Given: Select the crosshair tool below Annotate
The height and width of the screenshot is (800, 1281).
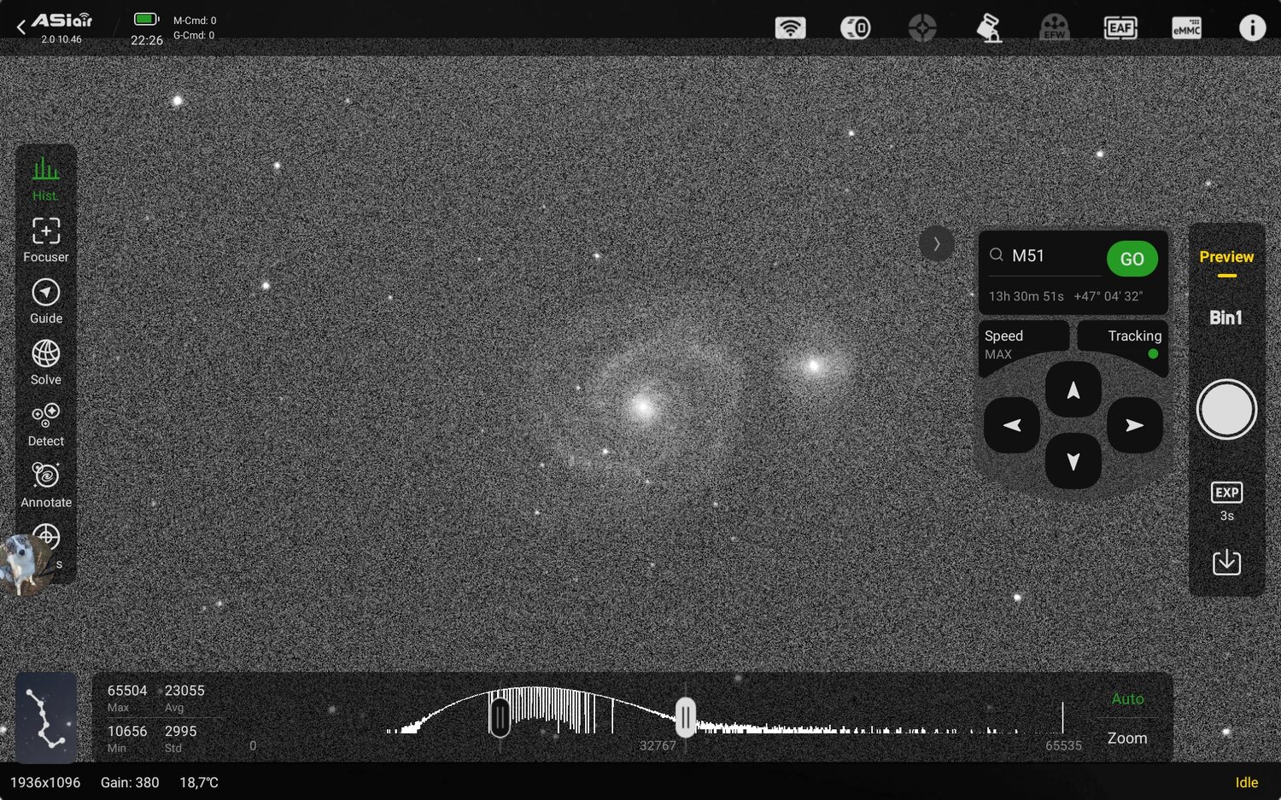Looking at the screenshot, I should tap(46, 537).
